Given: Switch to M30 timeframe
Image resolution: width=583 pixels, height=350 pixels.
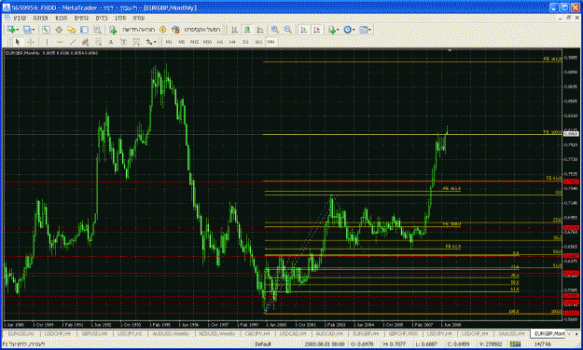Looking at the screenshot, I should 207,42.
